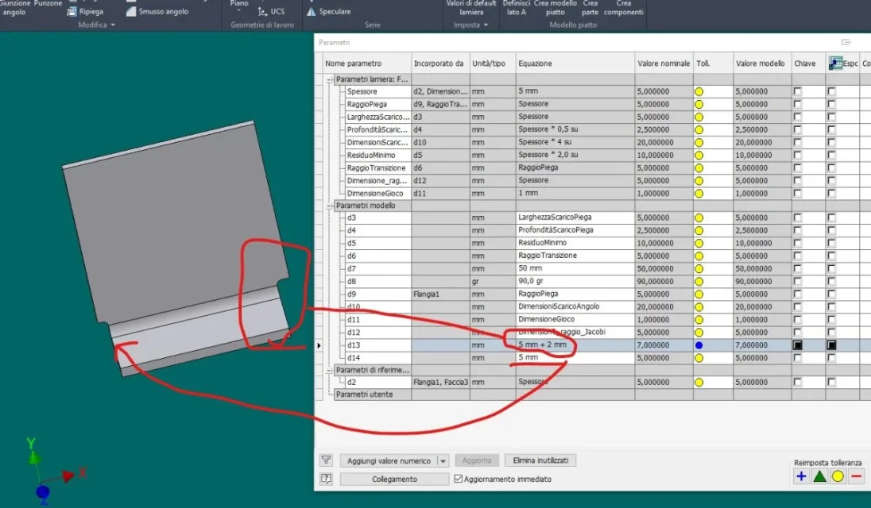
Task: Toggle Aggiornamento immediato checkbox
Action: pyautogui.click(x=459, y=479)
